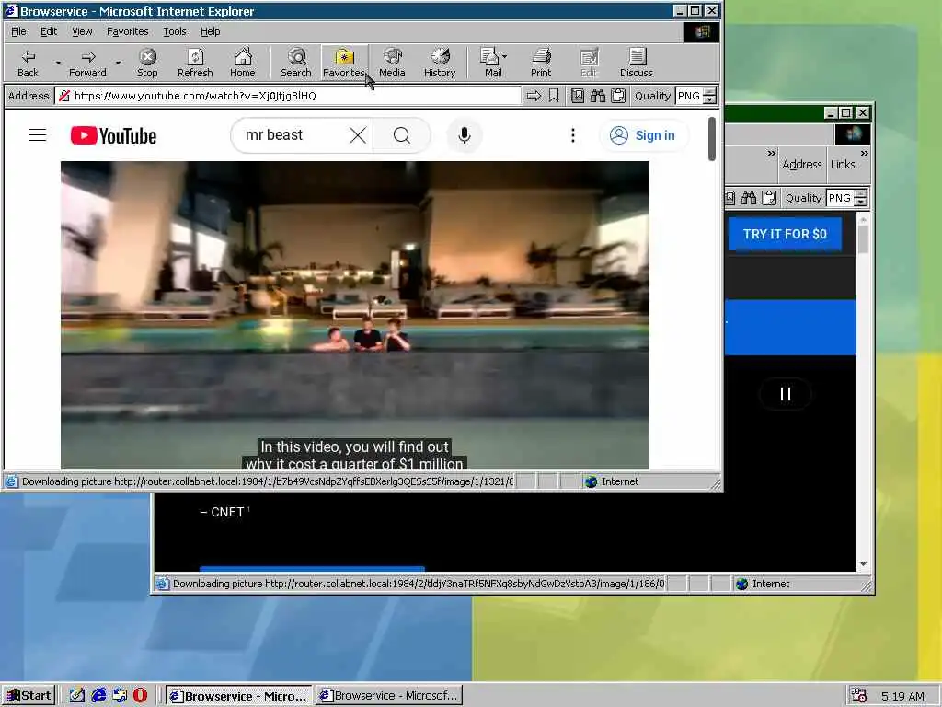Open the YouTube hamburger guide menu

point(38,135)
